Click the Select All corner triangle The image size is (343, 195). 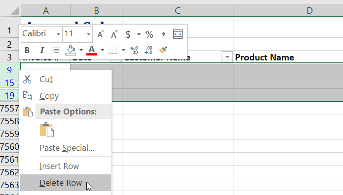(15, 10)
